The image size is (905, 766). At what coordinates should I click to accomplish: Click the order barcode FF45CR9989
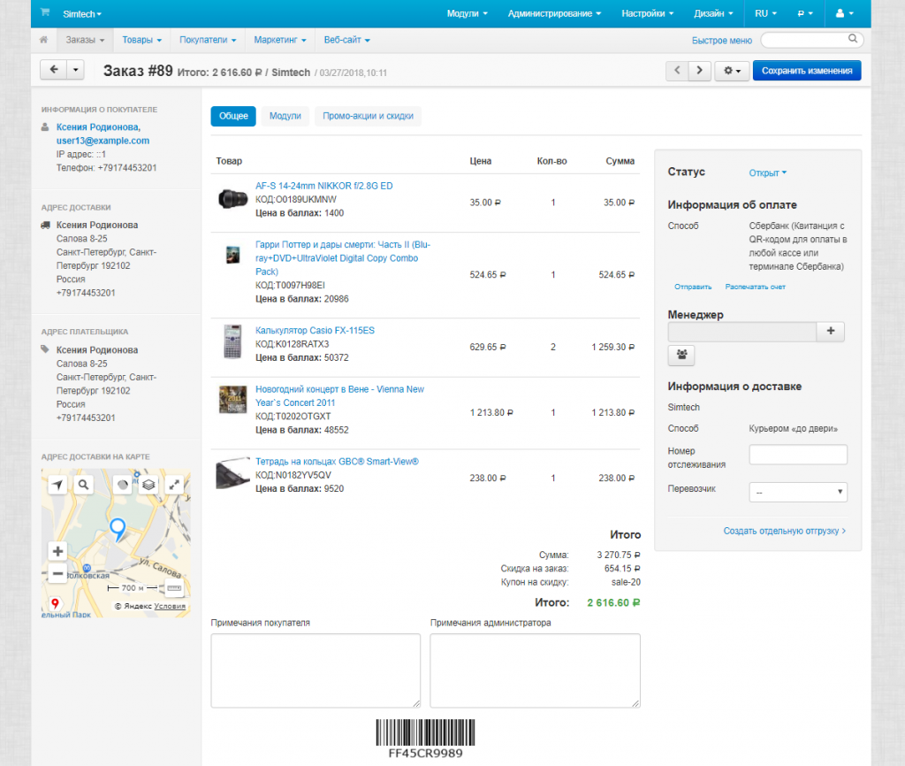(425, 739)
